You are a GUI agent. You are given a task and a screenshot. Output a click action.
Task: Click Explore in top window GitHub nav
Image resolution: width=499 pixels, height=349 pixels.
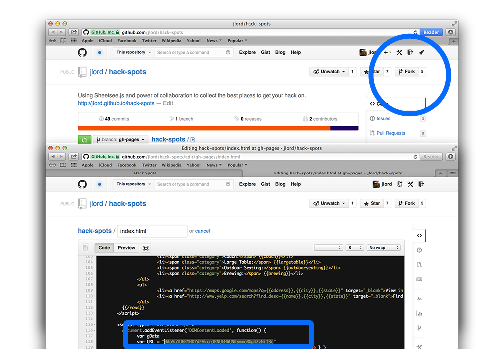[x=248, y=52]
